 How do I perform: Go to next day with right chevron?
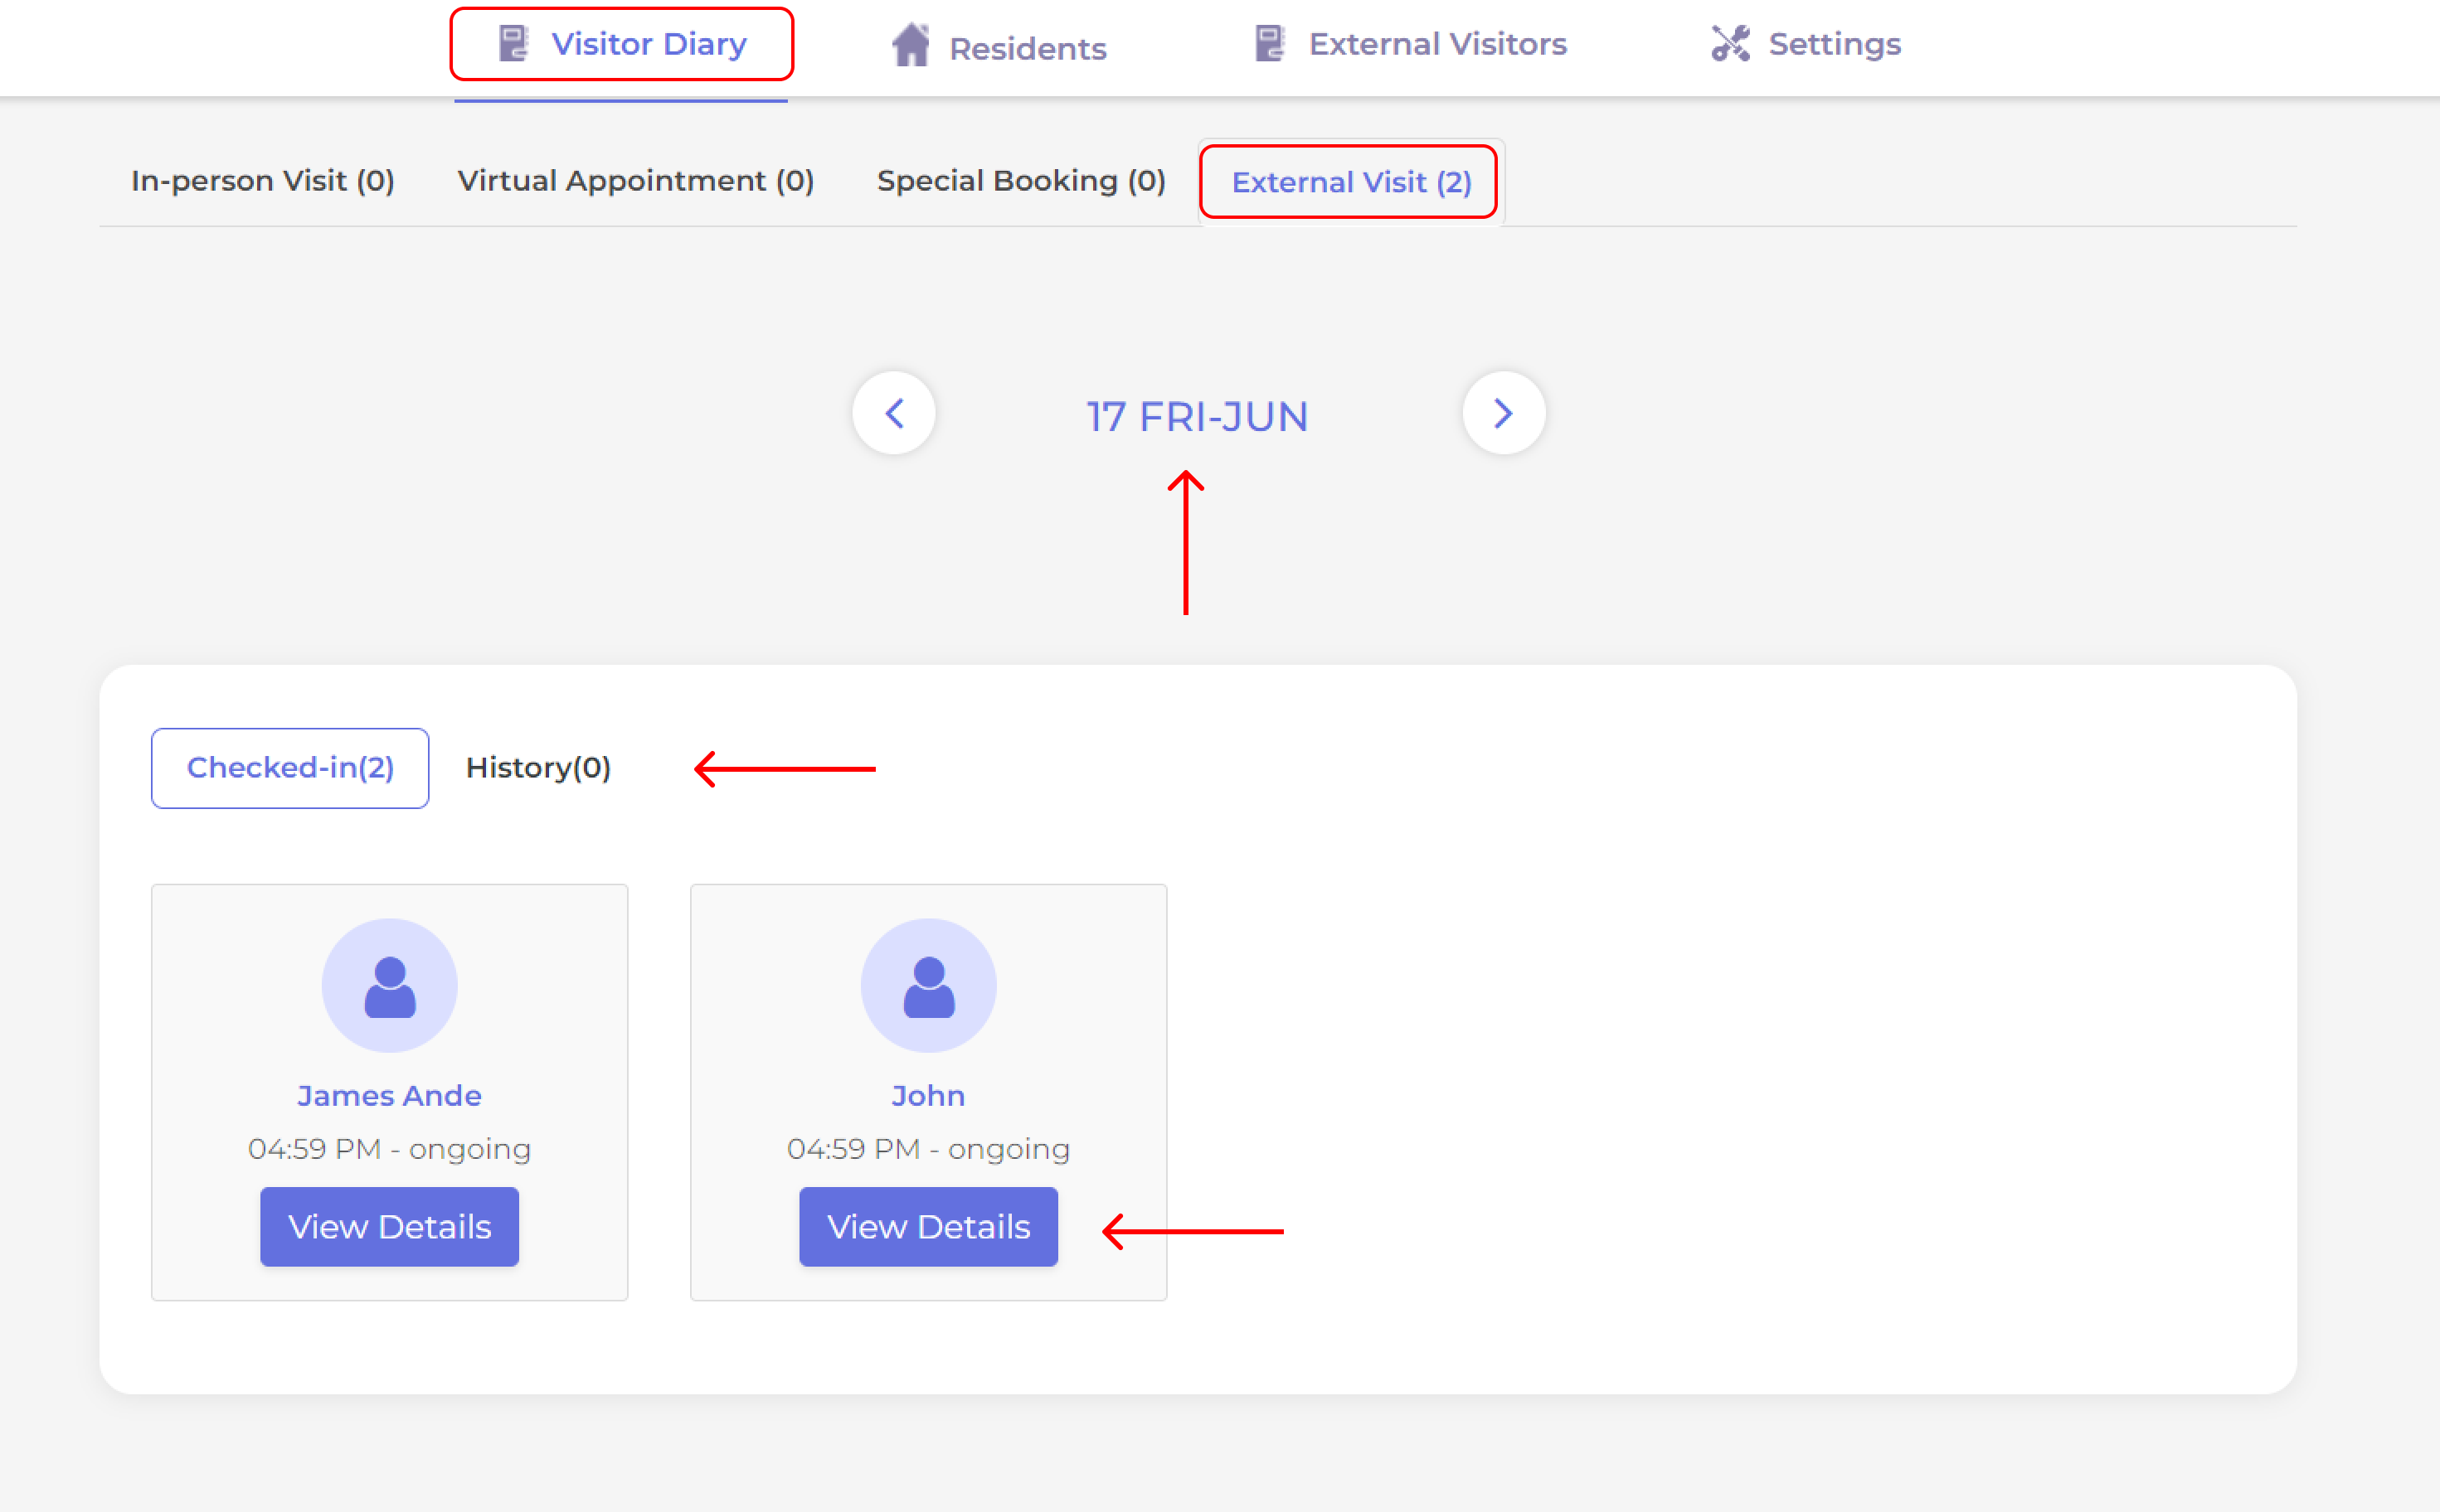[1503, 413]
